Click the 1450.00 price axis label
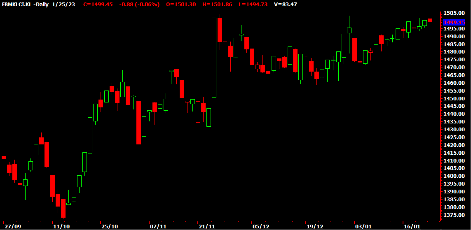 pyautogui.click(x=455, y=99)
